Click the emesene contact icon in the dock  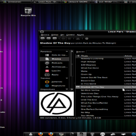[x=31, y=134]
